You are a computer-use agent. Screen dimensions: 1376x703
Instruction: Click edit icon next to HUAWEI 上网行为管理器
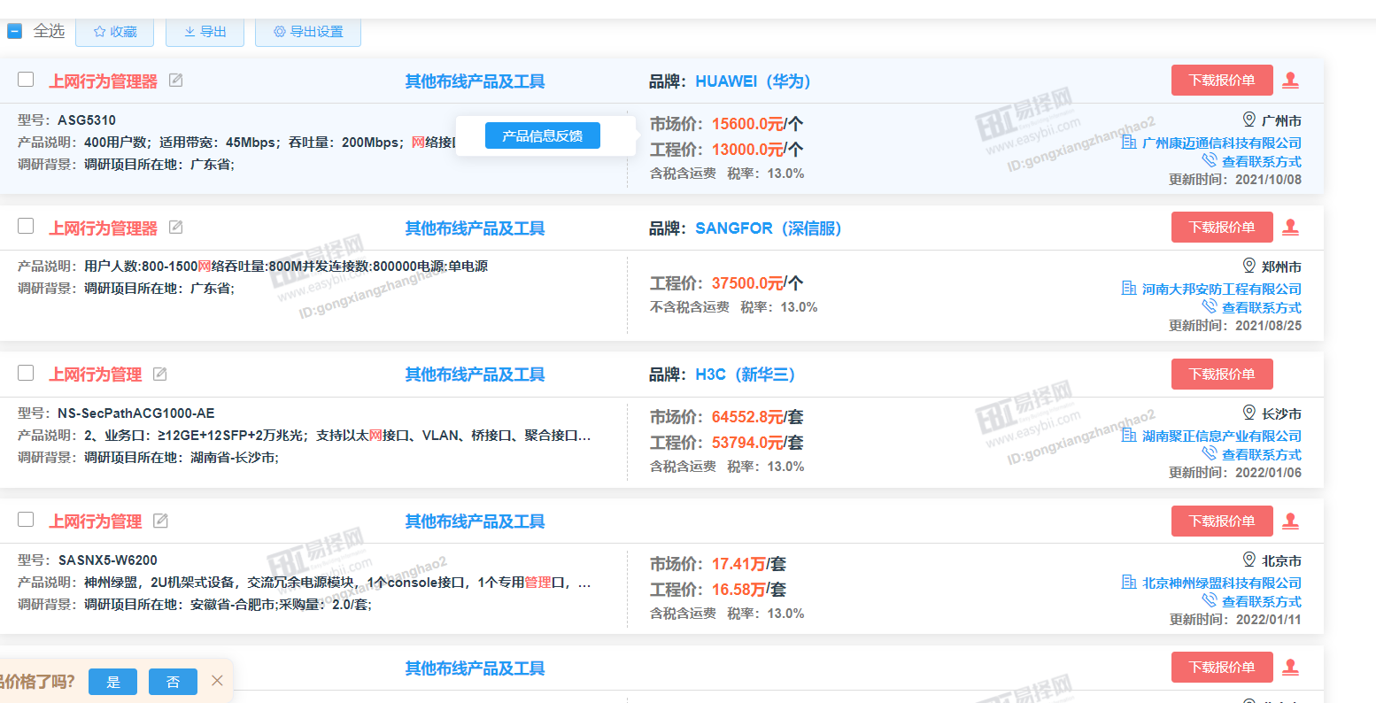176,81
